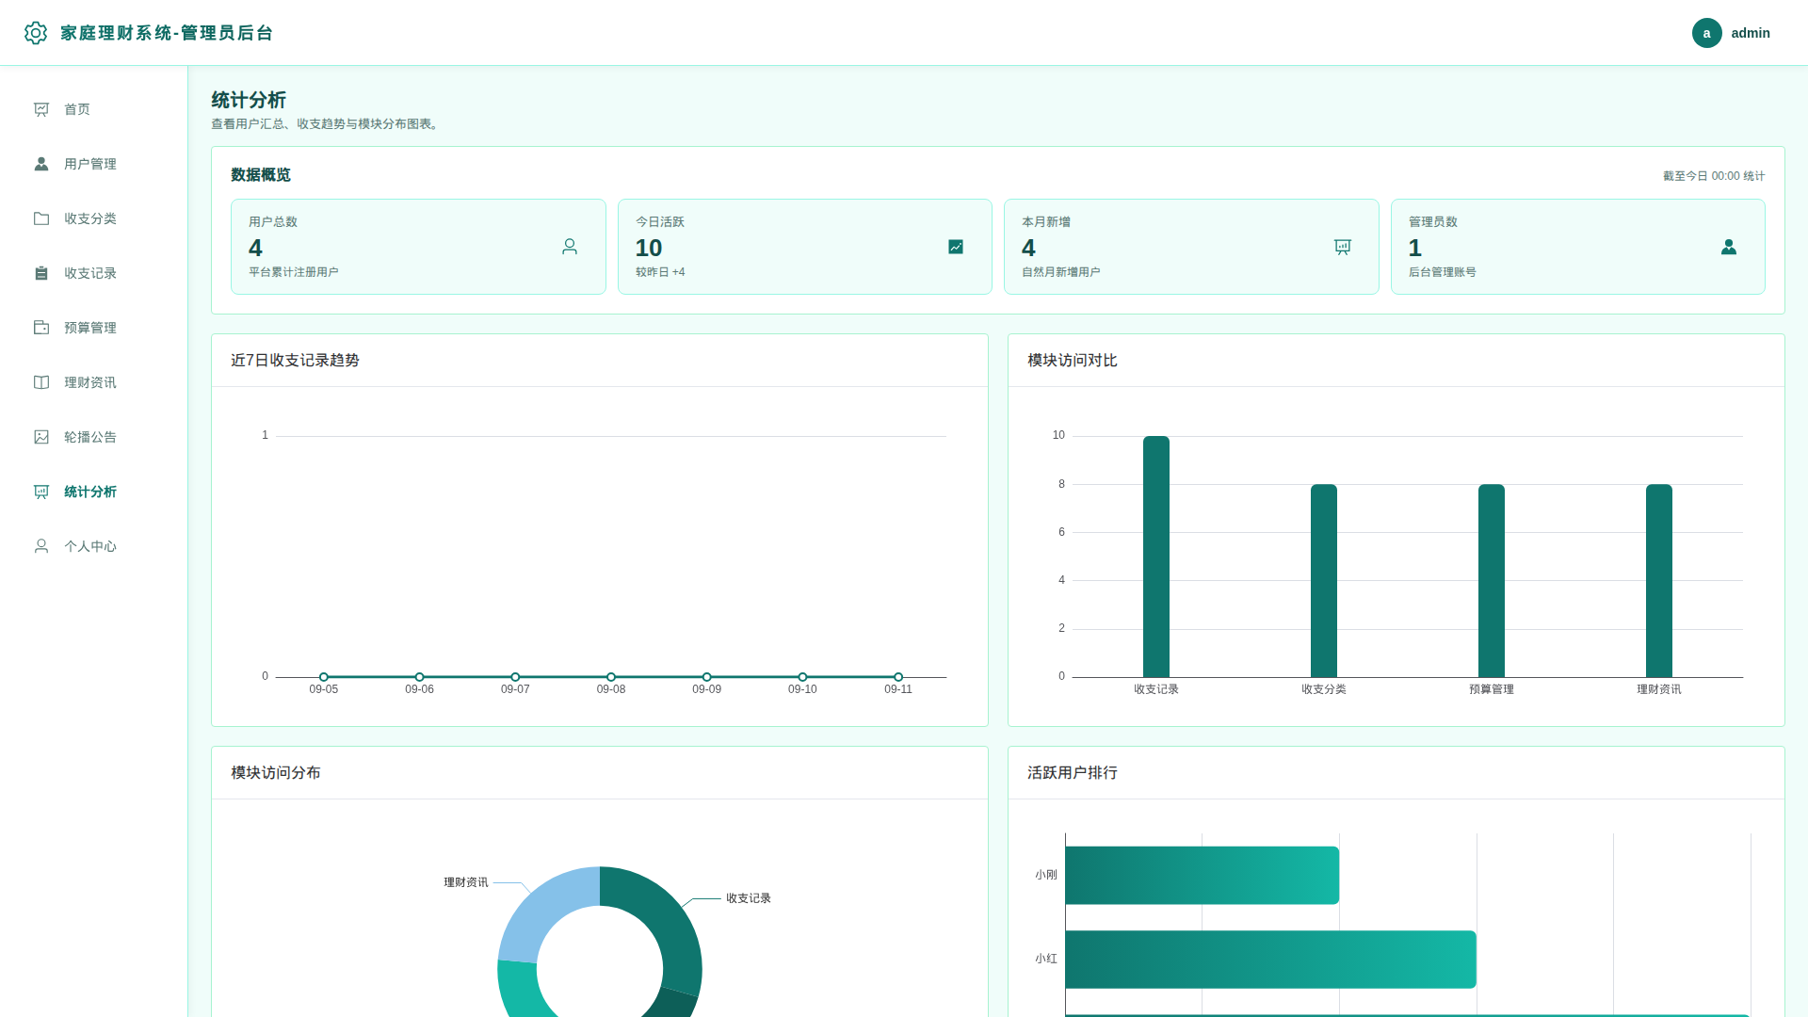Click the 收支记录 clipboard icon

click(41, 273)
